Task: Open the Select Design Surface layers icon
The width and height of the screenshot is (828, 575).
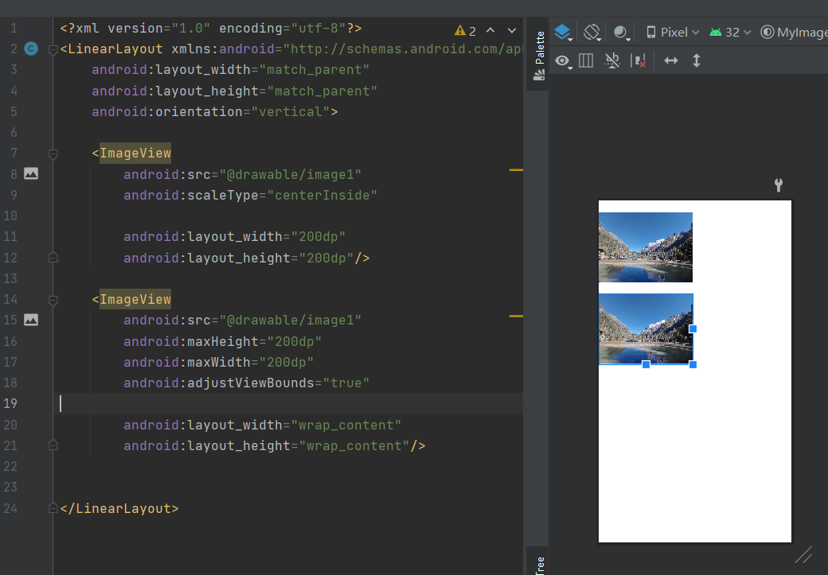Action: click(563, 32)
